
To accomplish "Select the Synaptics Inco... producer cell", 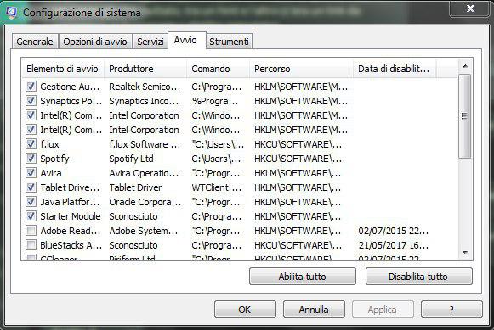I will (144, 101).
